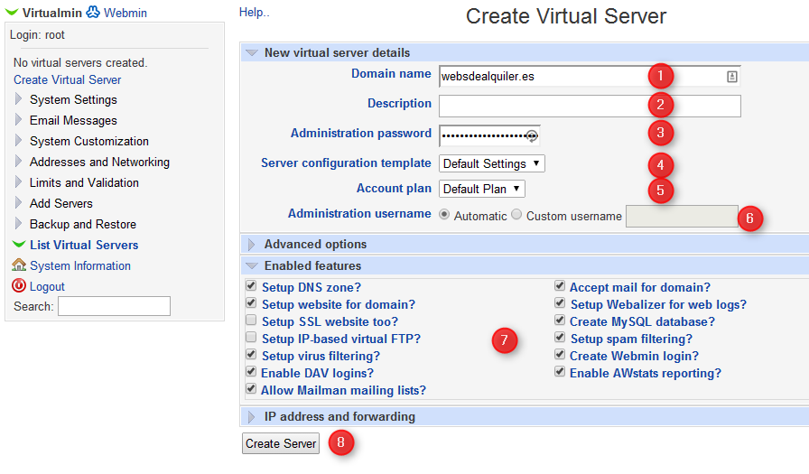Open the Email Messages menu item
Image resolution: width=809 pixels, height=474 pixels.
pos(73,120)
